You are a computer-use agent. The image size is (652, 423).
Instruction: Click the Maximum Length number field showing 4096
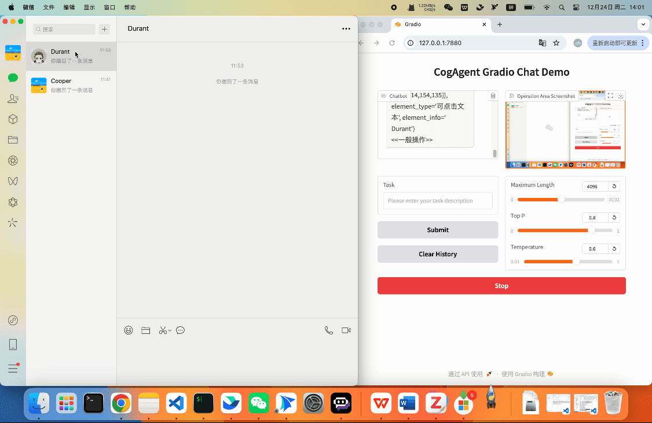[595, 186]
